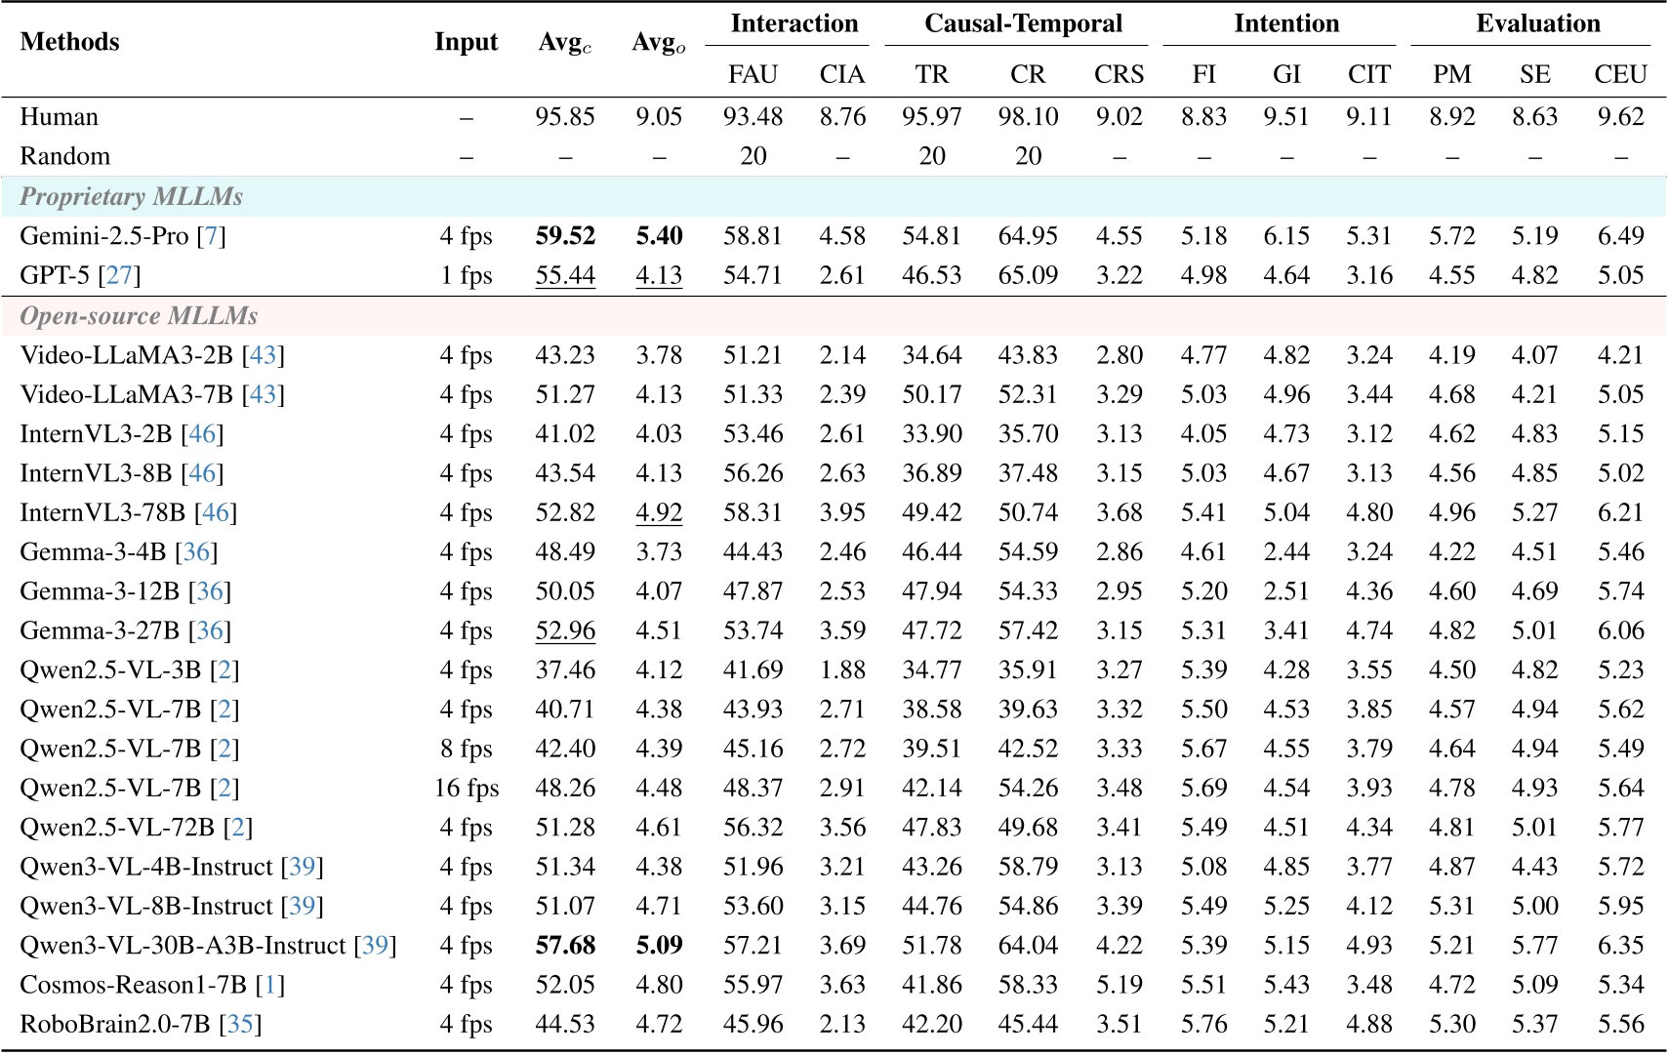Follow the Gemma-3-4B reference link
Screen dimensions: 1669x1055
[x=196, y=551]
